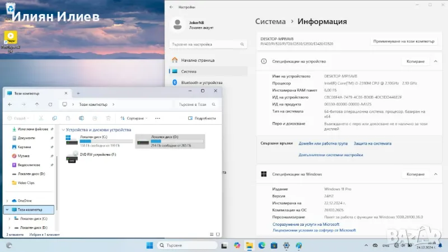The width and height of the screenshot is (448, 252).
Task: Click the Cut icon in Explorer toolbar
Action: 41,118
